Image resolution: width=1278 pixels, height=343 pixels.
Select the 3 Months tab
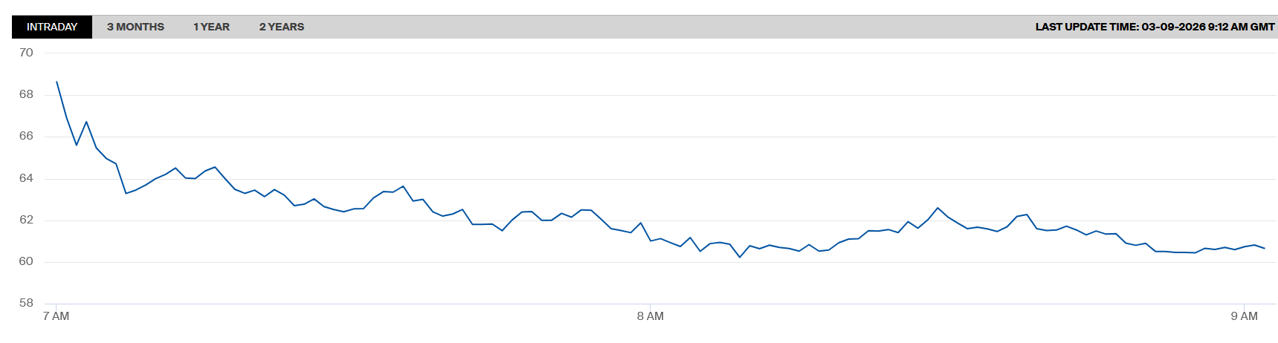coord(135,27)
